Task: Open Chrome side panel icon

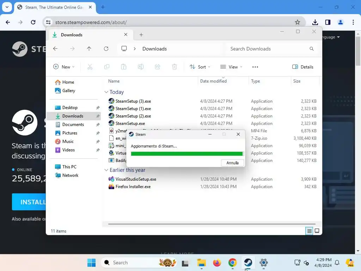Action: point(328,22)
